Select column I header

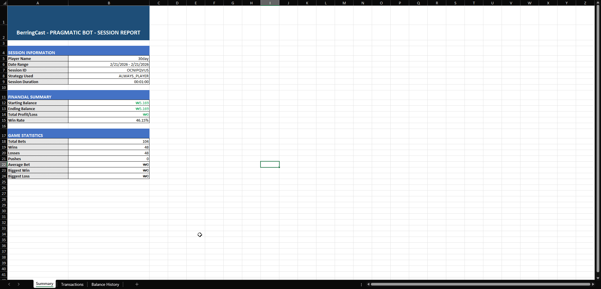(270, 3)
